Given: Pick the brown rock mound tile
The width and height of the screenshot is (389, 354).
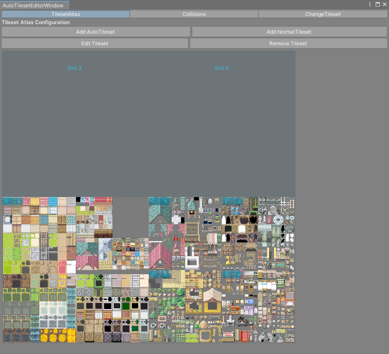Looking at the screenshot, I should coord(228,249).
